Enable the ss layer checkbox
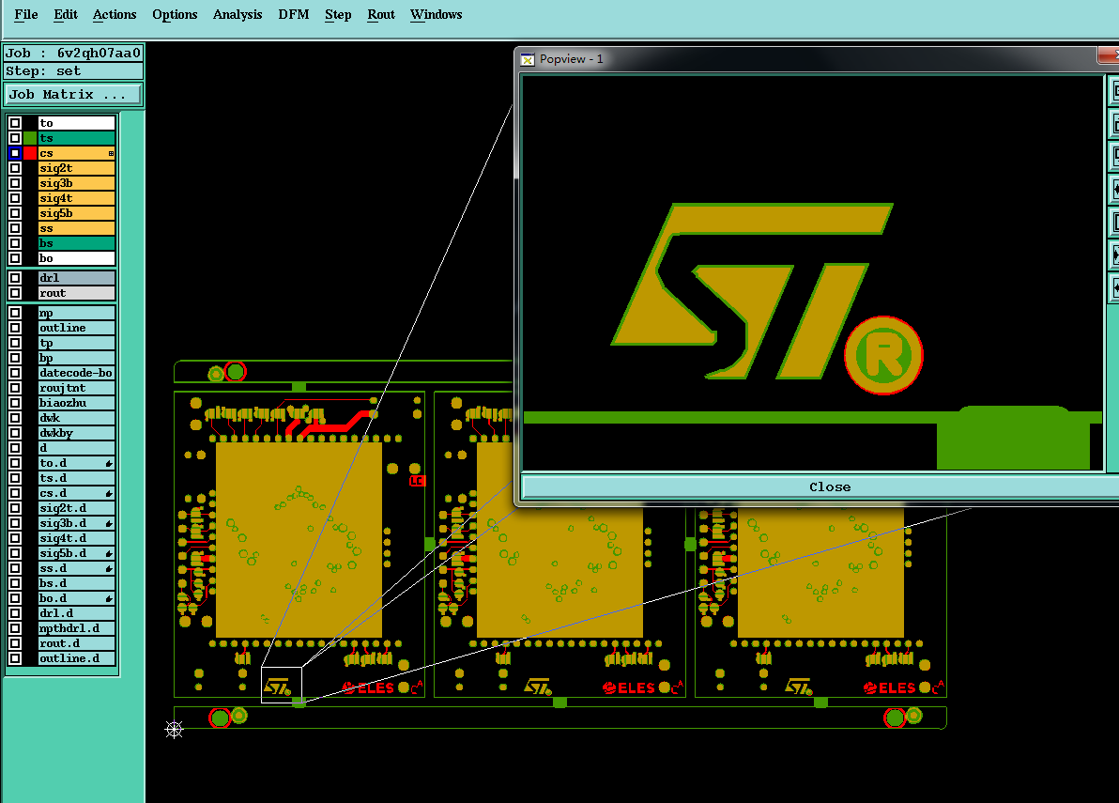The height and width of the screenshot is (803, 1119). (x=15, y=227)
